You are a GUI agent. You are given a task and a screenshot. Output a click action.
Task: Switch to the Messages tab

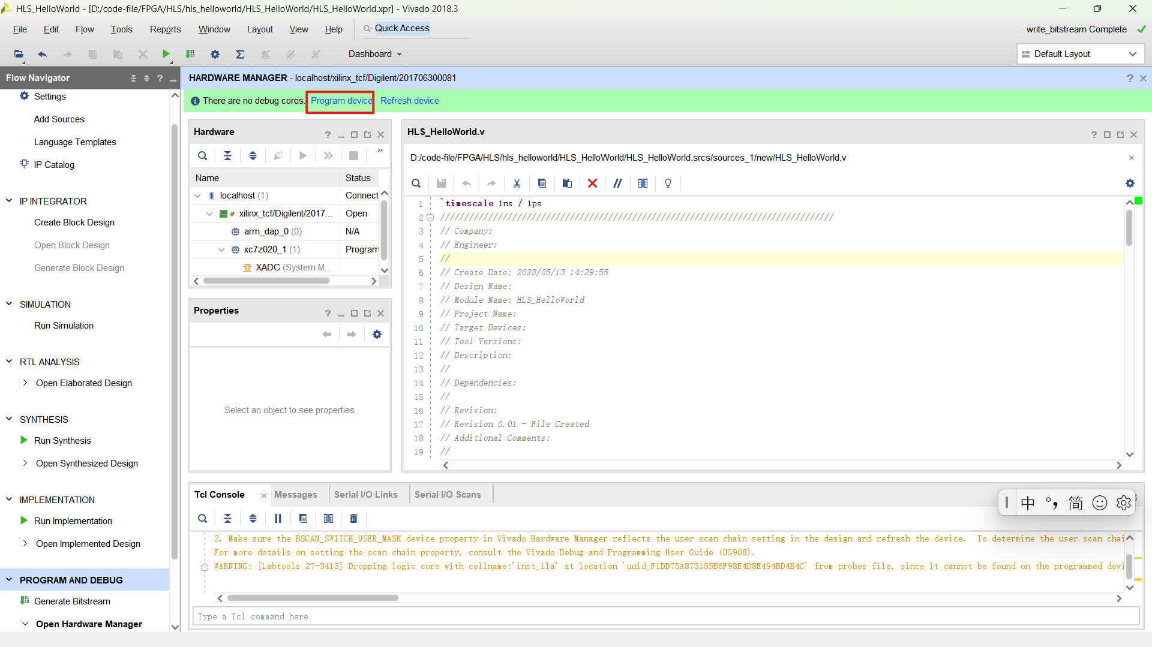tap(296, 495)
